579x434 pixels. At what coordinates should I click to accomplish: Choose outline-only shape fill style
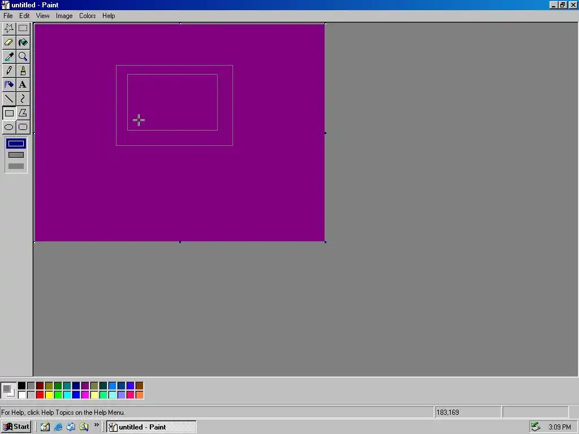(x=16, y=144)
